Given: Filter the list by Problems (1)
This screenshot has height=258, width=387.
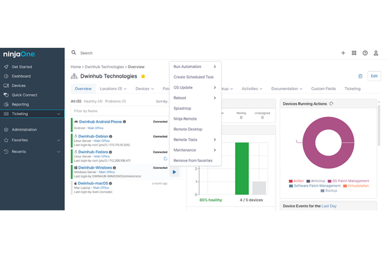Looking at the screenshot, I should [115, 101].
